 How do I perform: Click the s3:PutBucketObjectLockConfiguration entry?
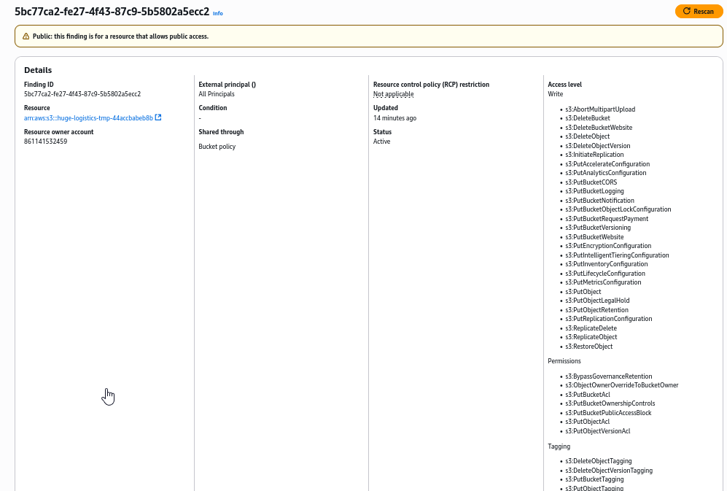coord(618,209)
